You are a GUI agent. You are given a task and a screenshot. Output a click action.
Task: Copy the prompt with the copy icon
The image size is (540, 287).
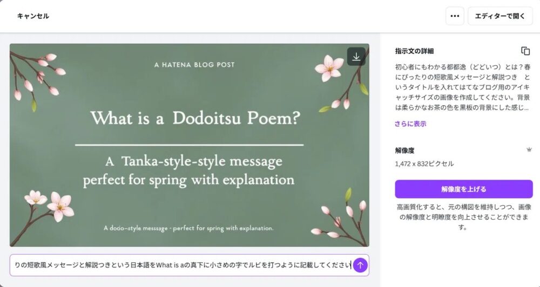click(x=525, y=51)
